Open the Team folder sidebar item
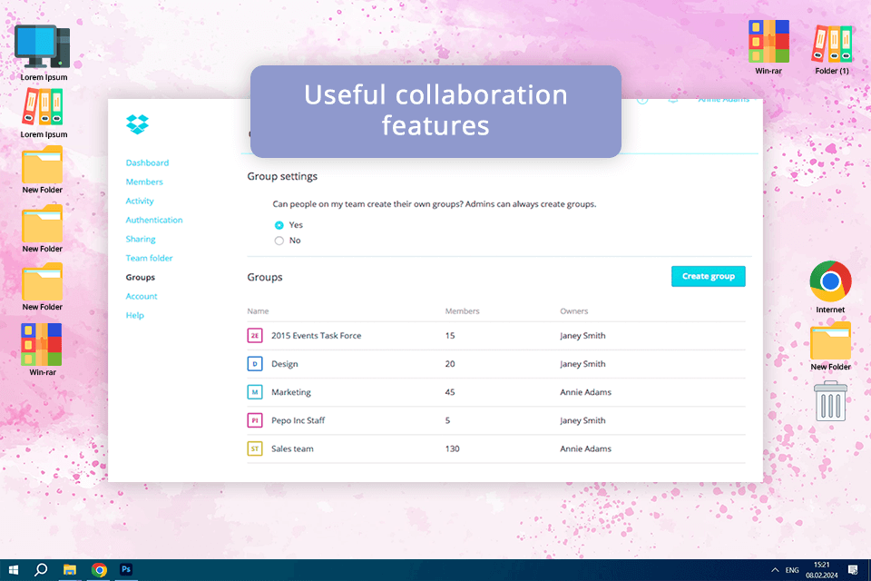The width and height of the screenshot is (871, 581). (149, 258)
